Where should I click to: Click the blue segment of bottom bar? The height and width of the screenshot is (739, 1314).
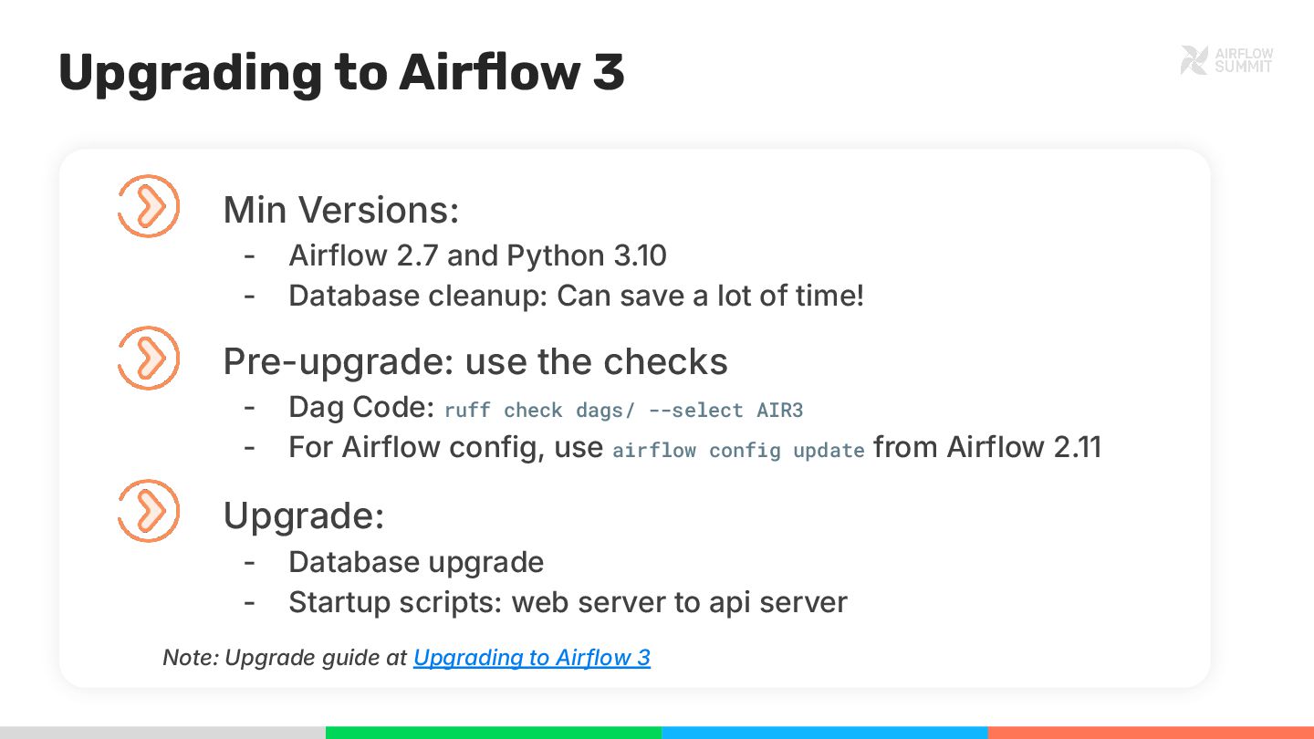(x=824, y=733)
